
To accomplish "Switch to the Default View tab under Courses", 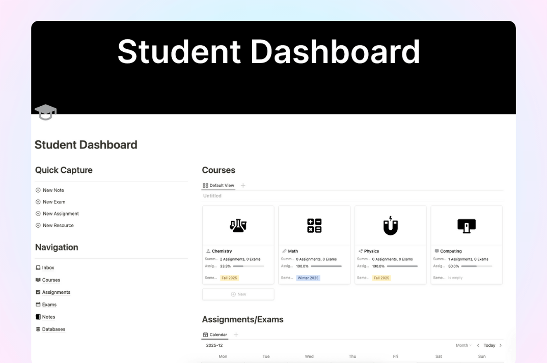I will point(218,185).
